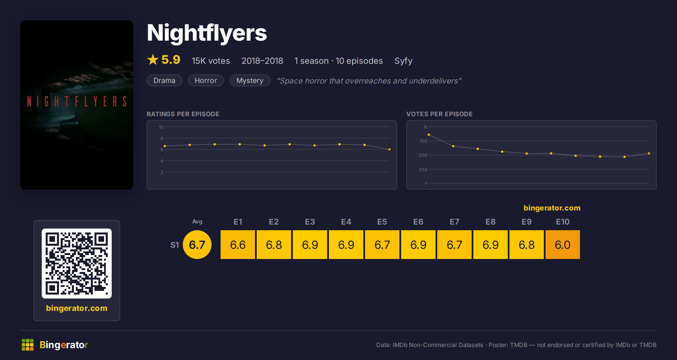Click the S1 average 6.7 circle
This screenshot has width=677, height=360.
[197, 245]
